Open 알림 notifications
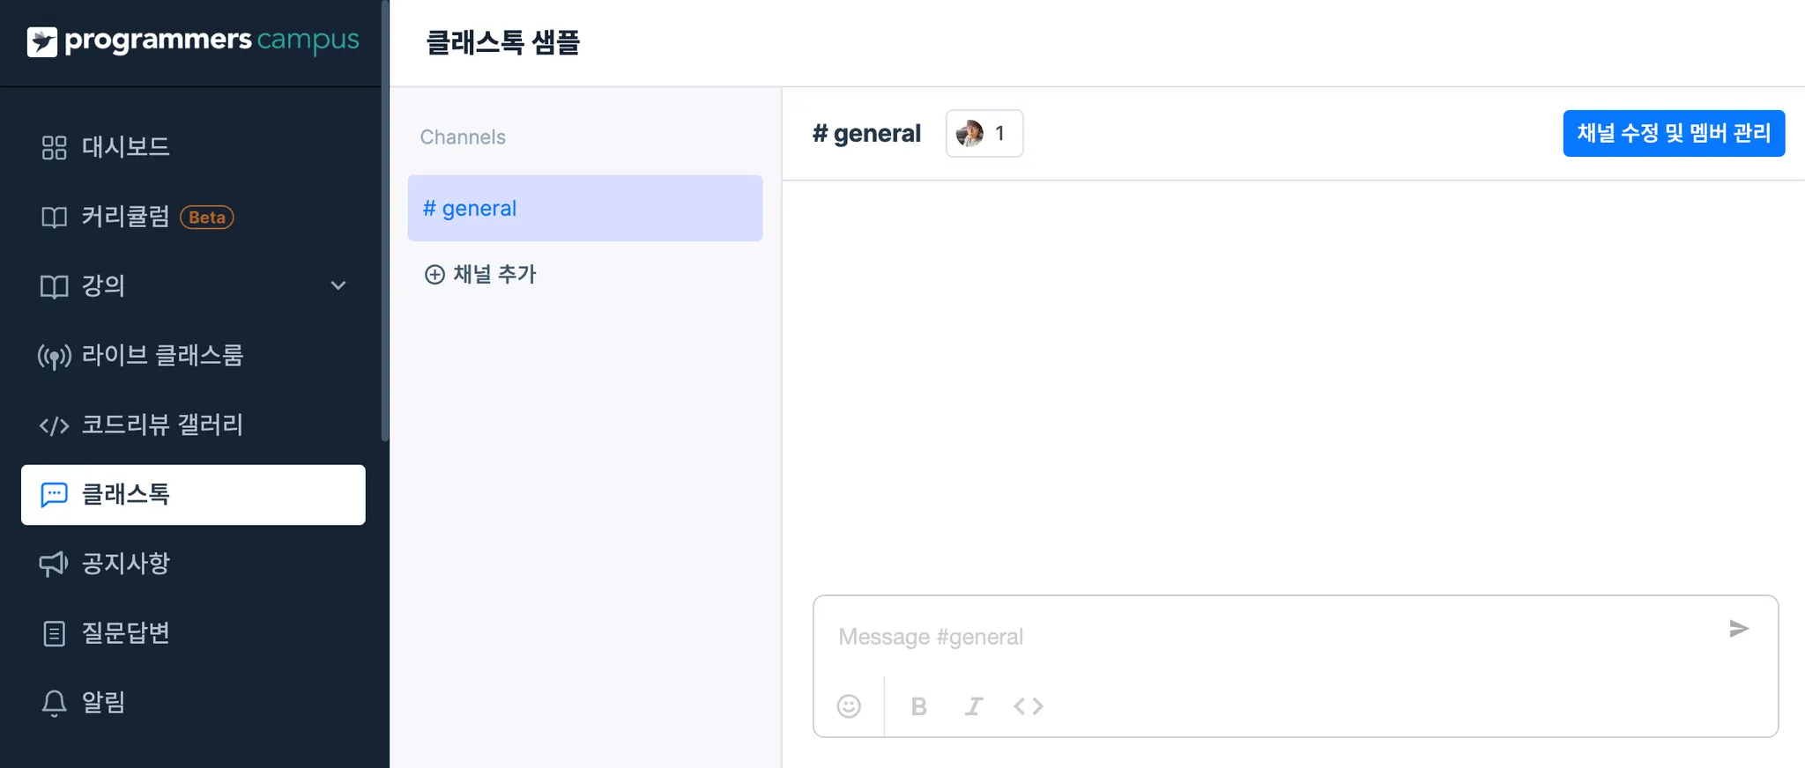This screenshot has height=768, width=1805. pyautogui.click(x=103, y=703)
